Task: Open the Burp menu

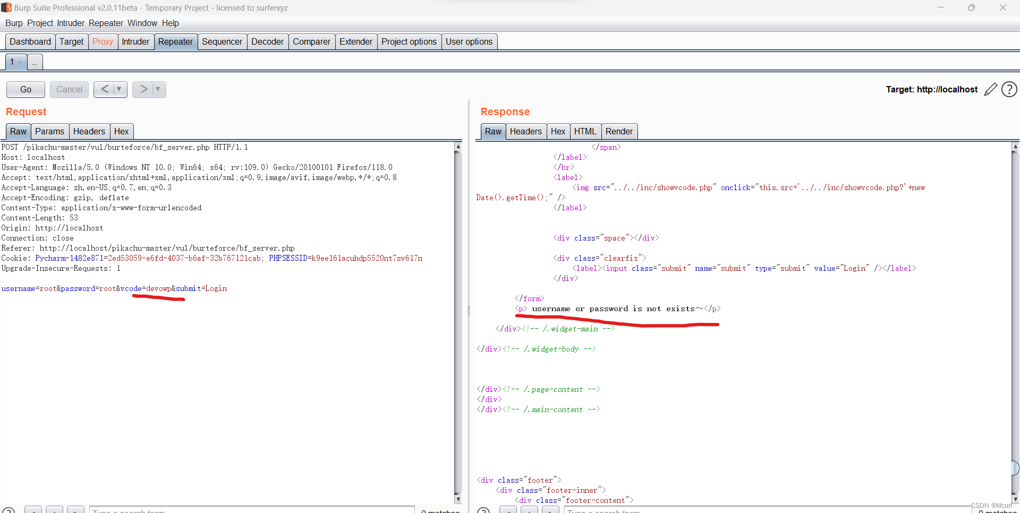Action: pos(14,23)
